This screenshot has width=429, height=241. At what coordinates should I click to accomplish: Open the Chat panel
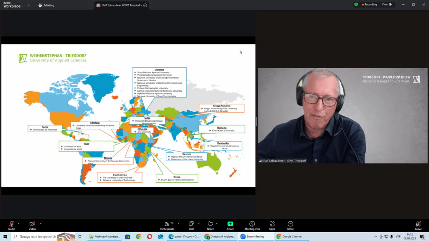(191, 224)
